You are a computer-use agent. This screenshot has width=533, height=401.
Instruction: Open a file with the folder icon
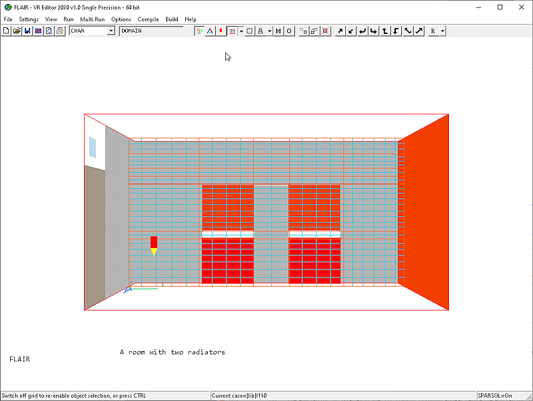click(x=17, y=31)
